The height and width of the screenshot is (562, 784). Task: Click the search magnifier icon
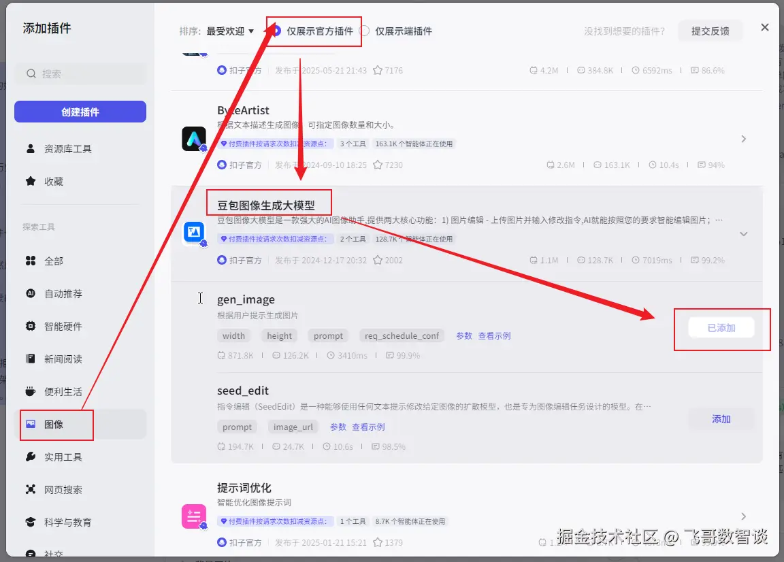tap(31, 73)
